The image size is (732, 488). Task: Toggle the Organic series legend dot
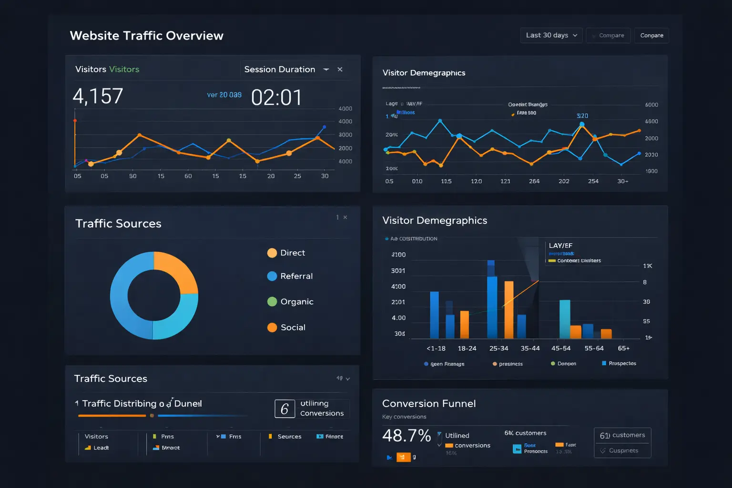tap(272, 302)
